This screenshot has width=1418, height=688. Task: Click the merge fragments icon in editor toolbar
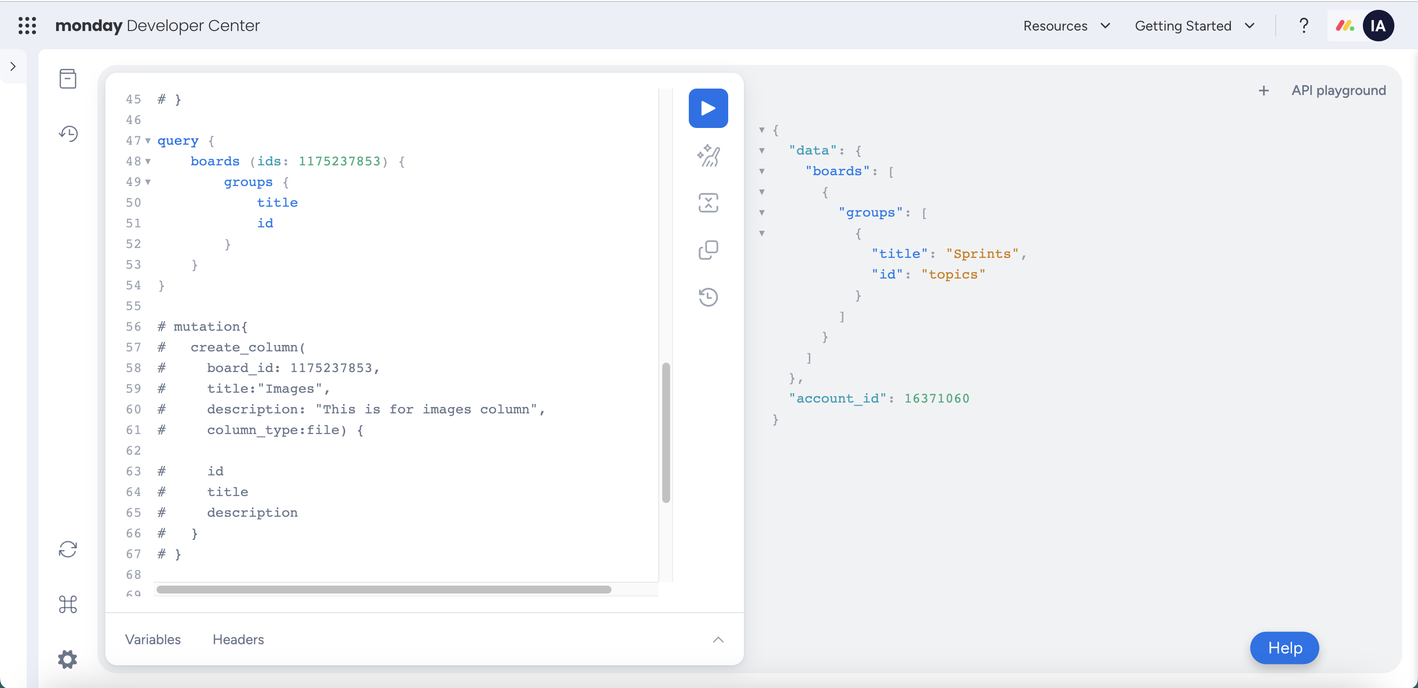(x=708, y=203)
